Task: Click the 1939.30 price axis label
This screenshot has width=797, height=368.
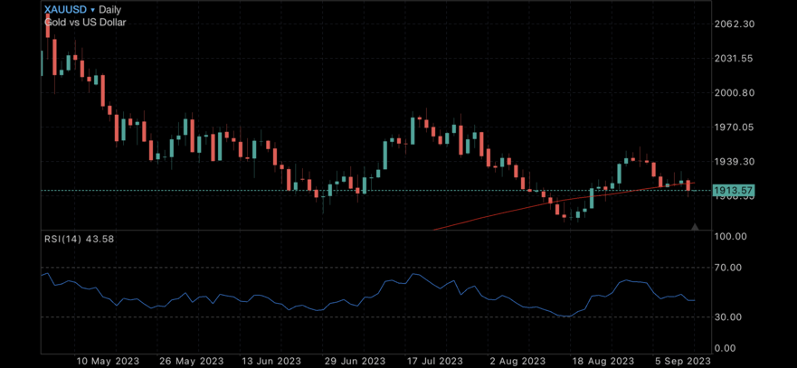Action: [734, 162]
